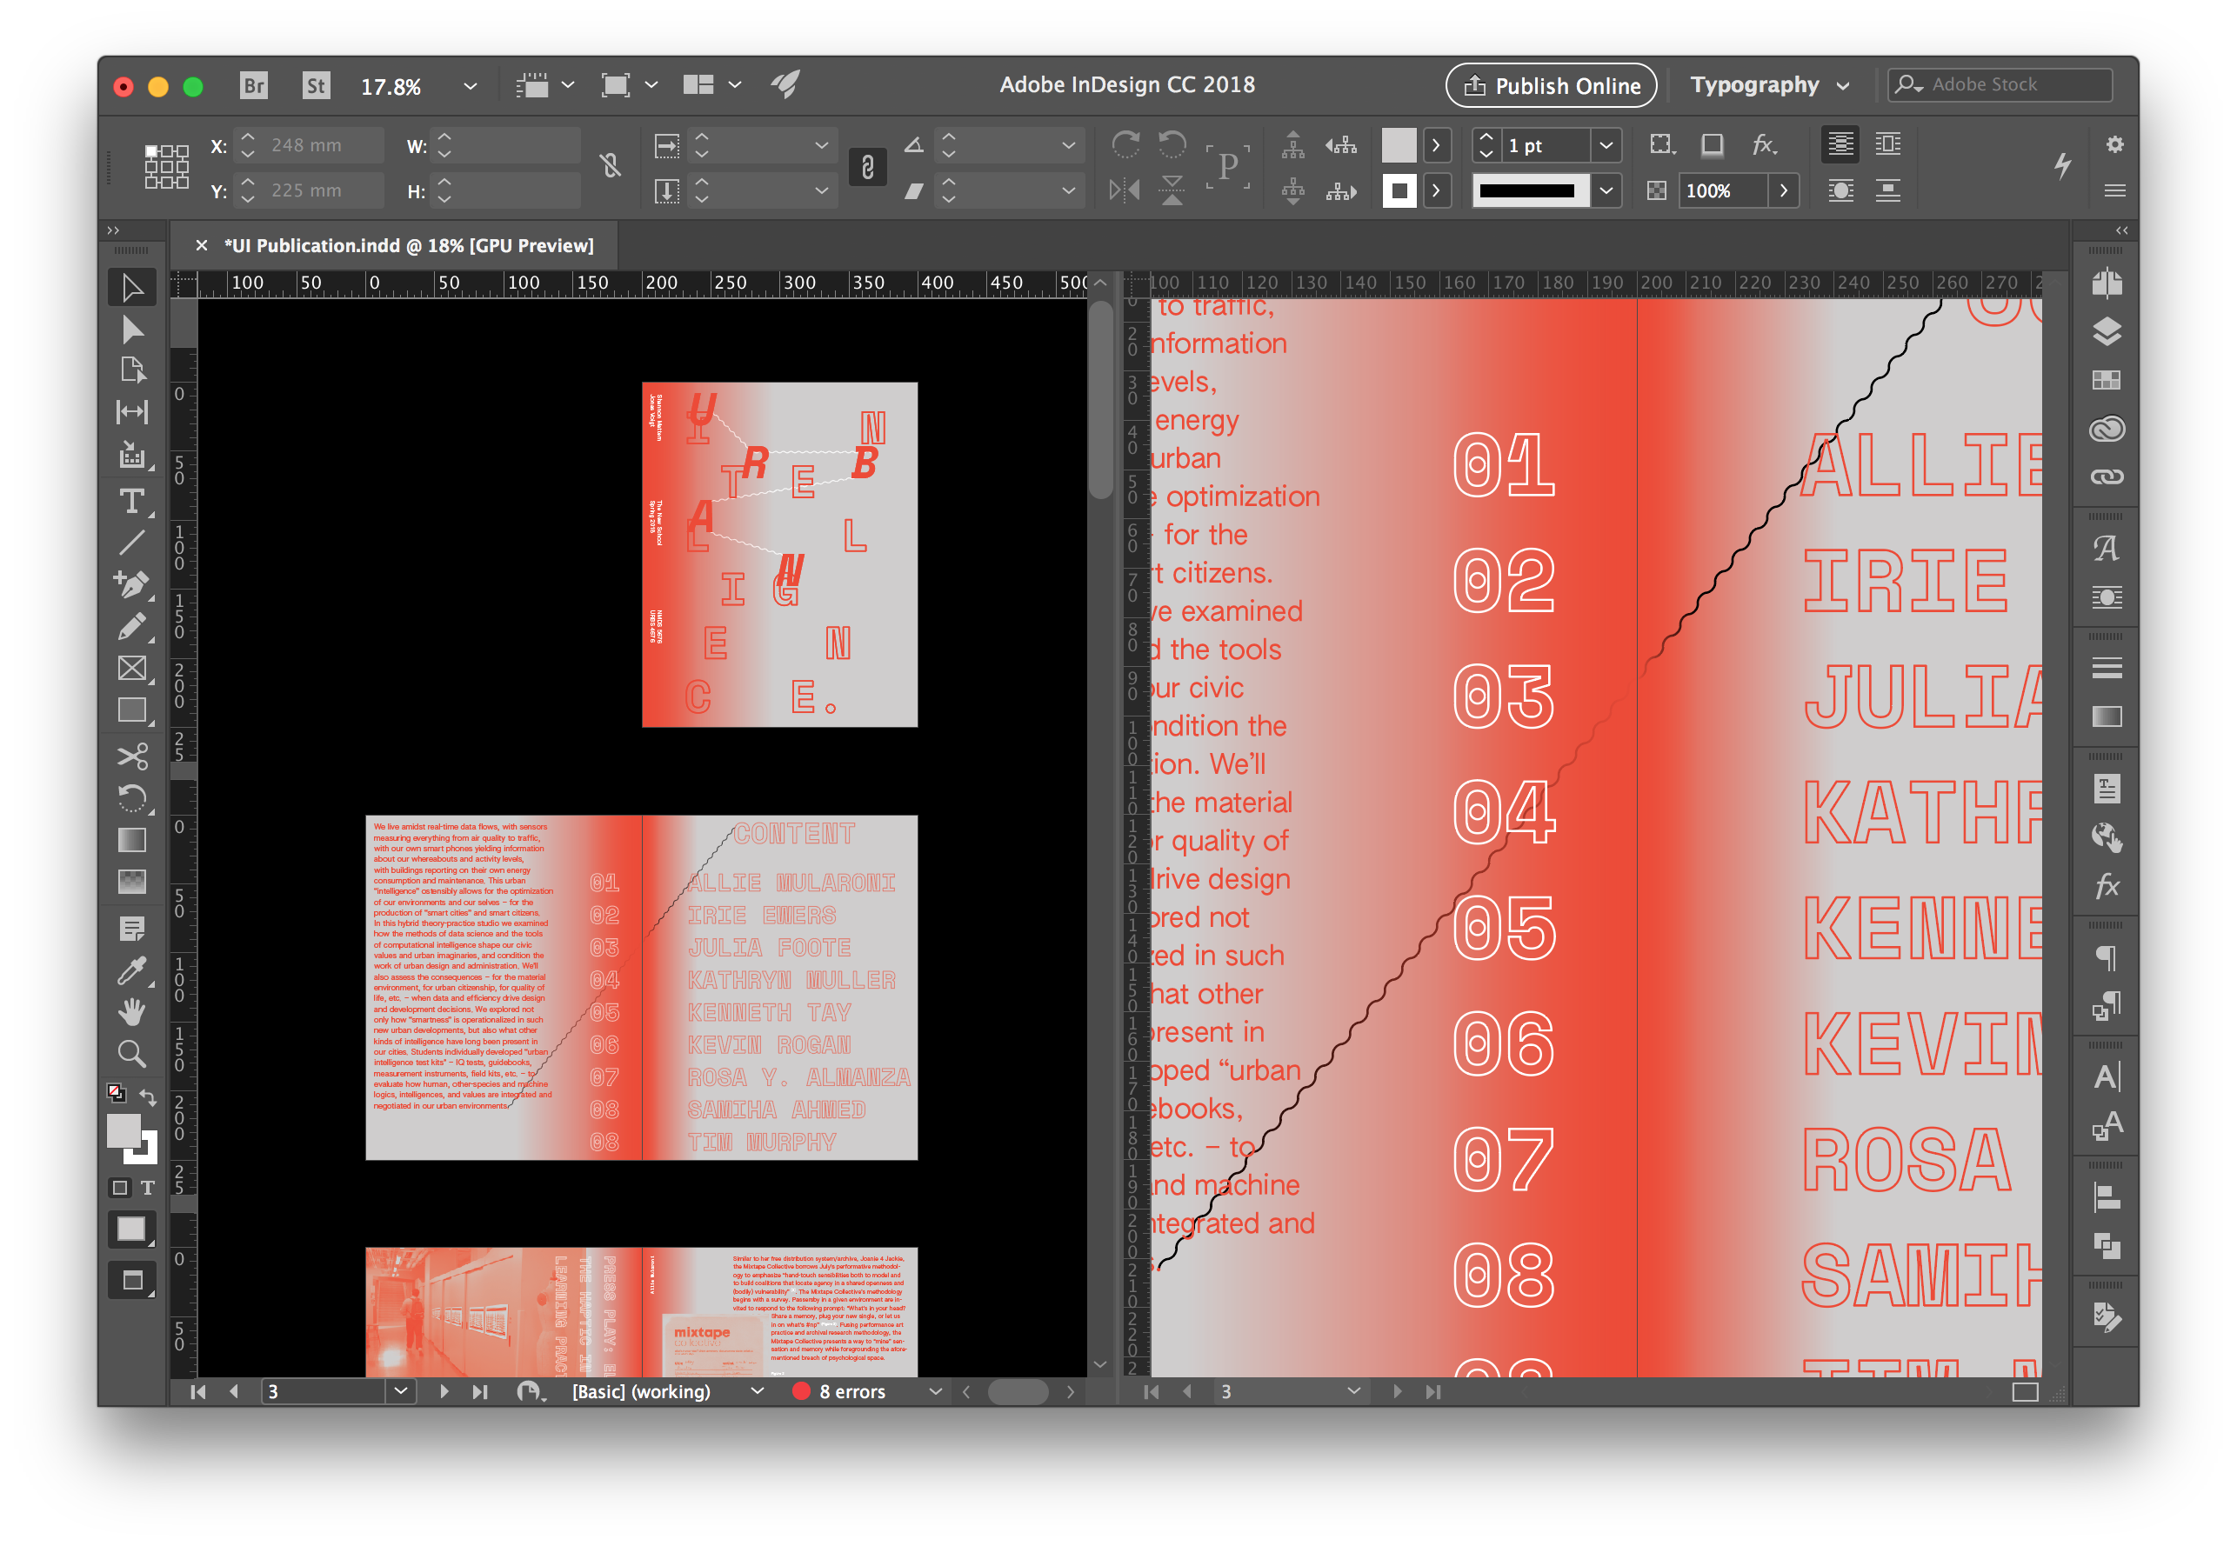
Task: Open the Paragraph Styles panel icon
Action: tap(2107, 1008)
